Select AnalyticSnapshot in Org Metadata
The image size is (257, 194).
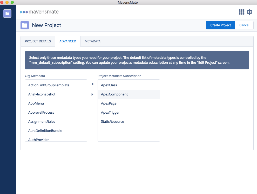56,94
